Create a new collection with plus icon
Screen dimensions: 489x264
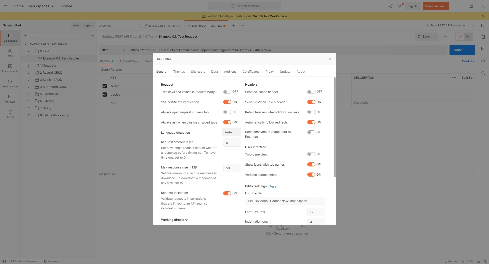pyautogui.click(x=26, y=36)
